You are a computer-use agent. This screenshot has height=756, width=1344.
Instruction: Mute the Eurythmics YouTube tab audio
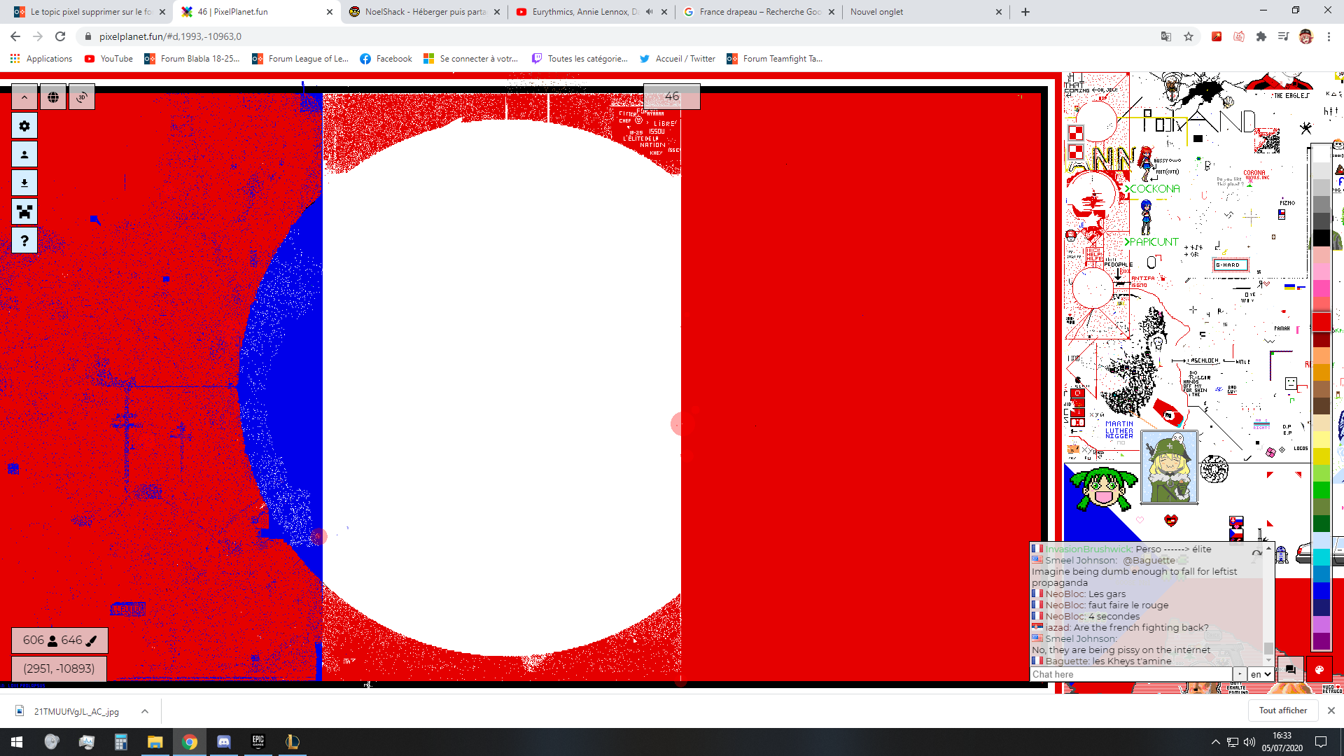point(649,12)
